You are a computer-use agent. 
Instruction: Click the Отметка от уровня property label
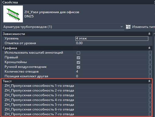point(20,43)
